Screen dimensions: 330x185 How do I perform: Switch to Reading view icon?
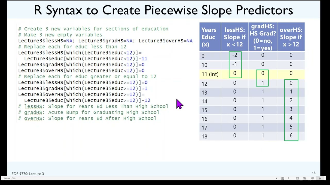pyautogui.click(x=312, y=178)
